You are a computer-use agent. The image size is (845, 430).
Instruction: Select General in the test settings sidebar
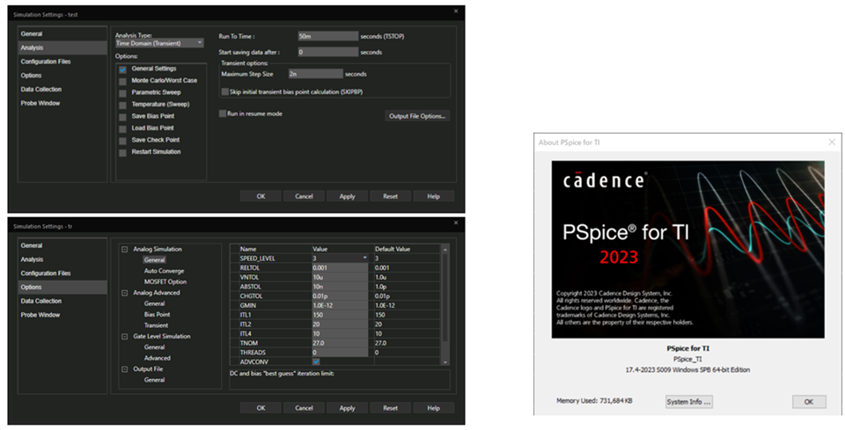pyautogui.click(x=62, y=34)
